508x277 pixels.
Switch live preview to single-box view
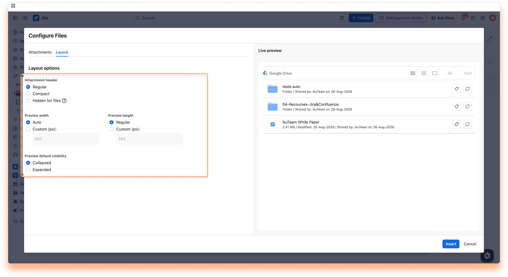(435, 73)
